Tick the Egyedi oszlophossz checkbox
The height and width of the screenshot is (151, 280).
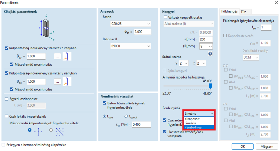point(7,99)
